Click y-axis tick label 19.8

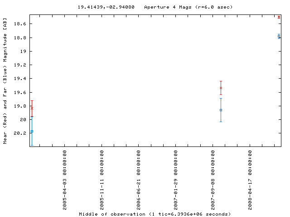tap(20, 106)
